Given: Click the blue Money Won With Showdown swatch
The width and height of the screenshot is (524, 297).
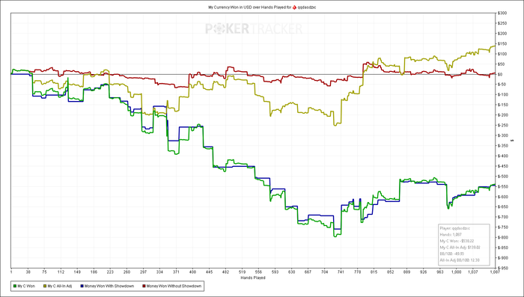Looking at the screenshot, I should 82,286.
